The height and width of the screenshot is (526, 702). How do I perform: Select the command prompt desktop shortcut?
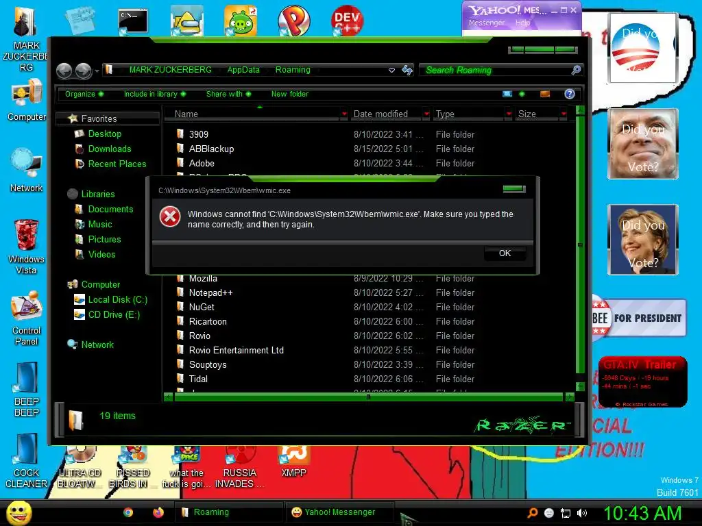pos(133,21)
